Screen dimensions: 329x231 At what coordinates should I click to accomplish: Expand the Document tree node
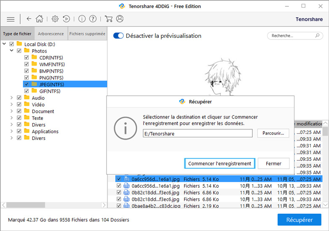[x=12, y=111]
